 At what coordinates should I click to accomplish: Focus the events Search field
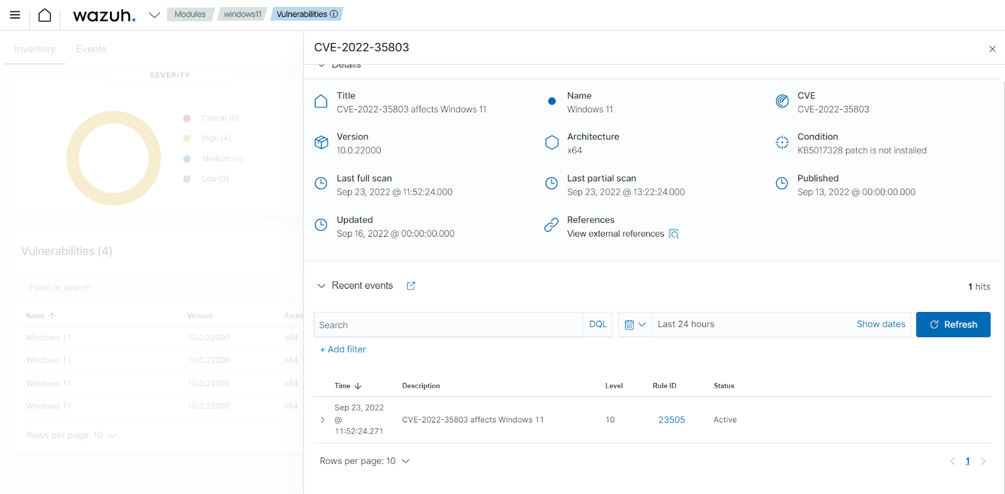click(448, 325)
